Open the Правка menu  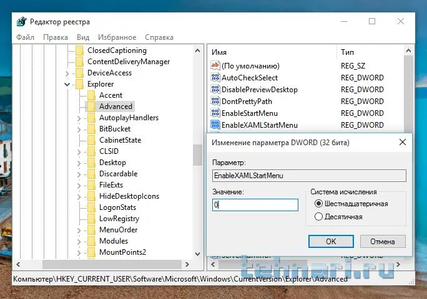(56, 37)
